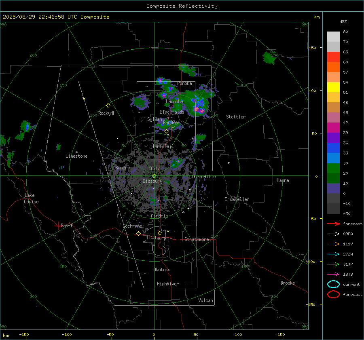
Task: Click the ThreeHills city label
Action: pos(203,177)
